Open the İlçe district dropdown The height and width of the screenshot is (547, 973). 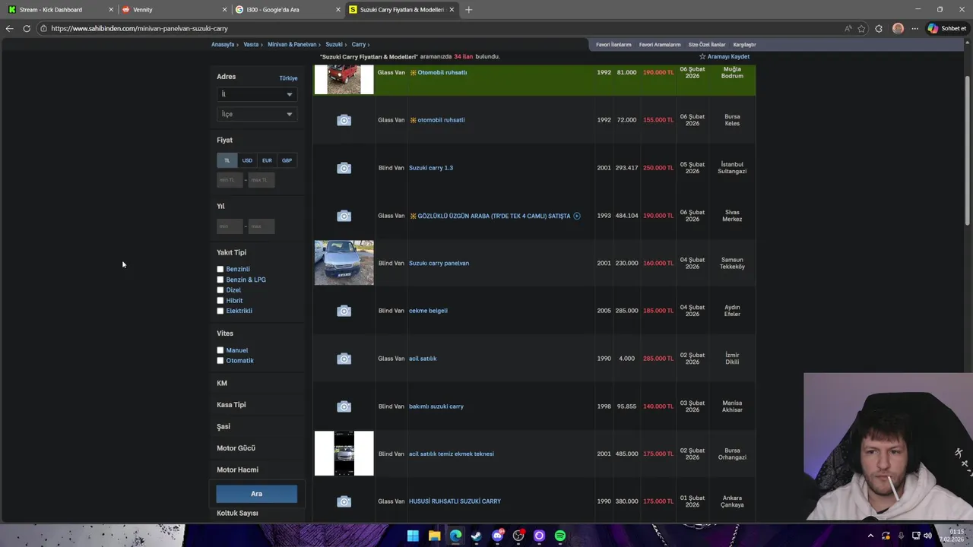pyautogui.click(x=257, y=114)
